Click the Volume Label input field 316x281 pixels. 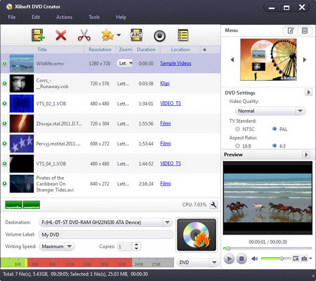105,235
